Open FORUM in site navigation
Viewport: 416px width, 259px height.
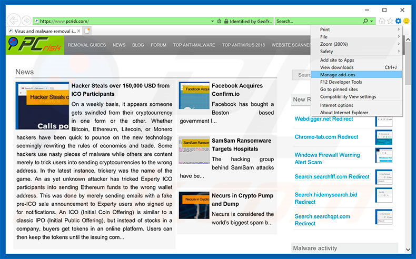tap(159, 45)
